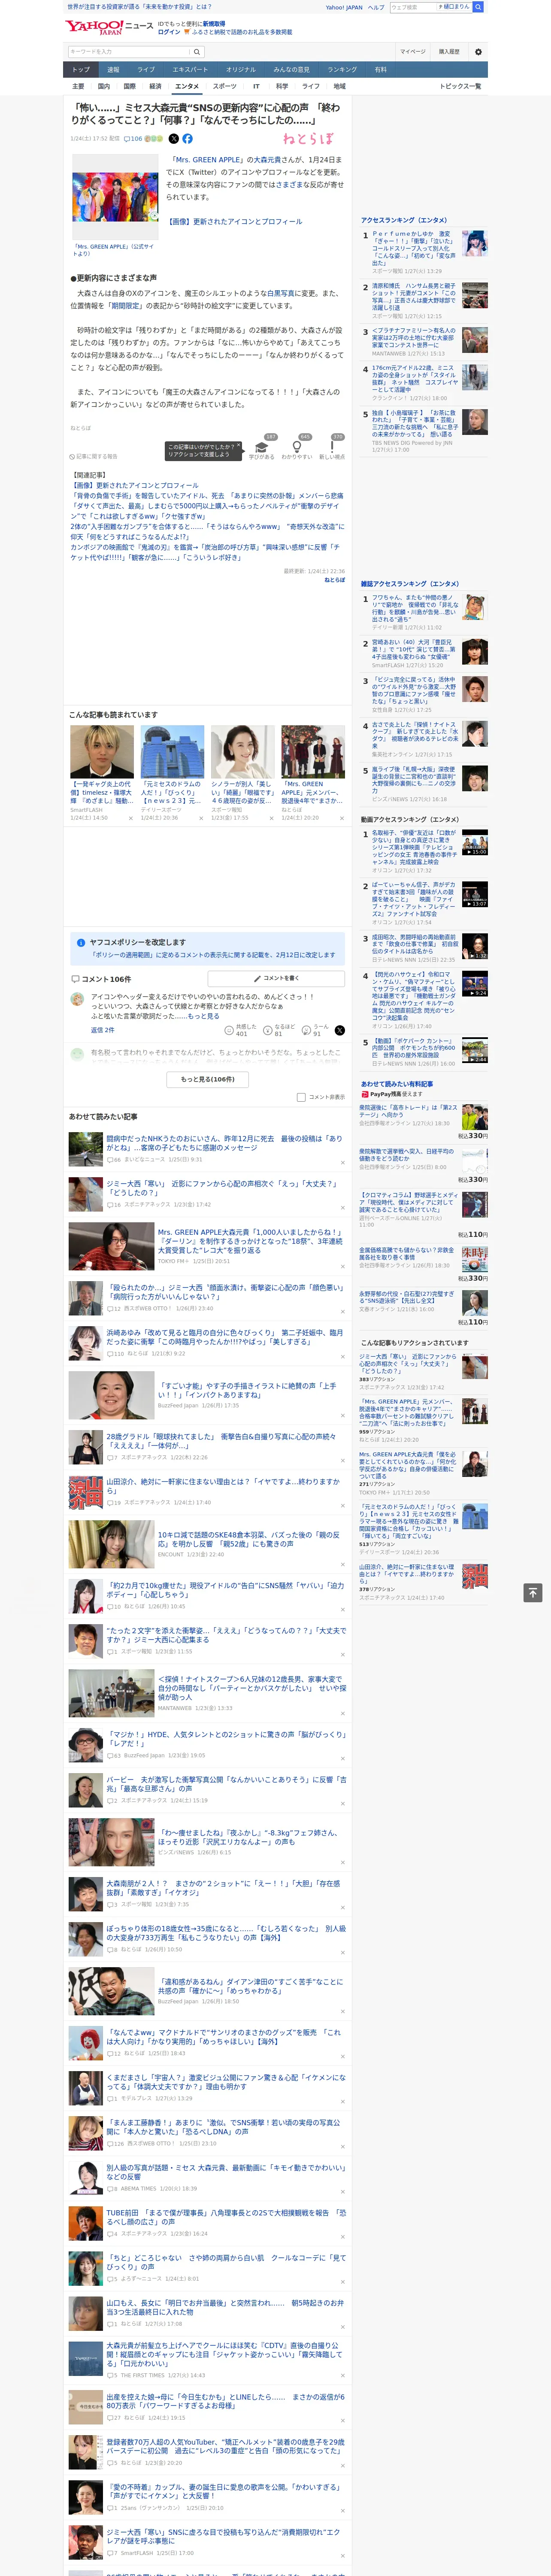The height and width of the screenshot is (2576, 551).
Task: Check the コメント非表示 checkbox
Action: coord(301,1097)
